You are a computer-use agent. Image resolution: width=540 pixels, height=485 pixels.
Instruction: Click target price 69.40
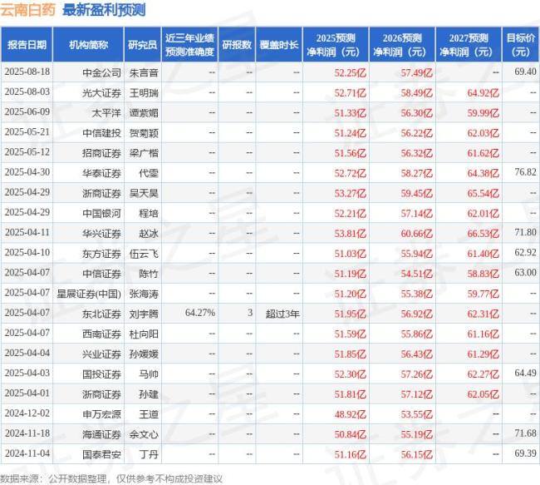(x=525, y=72)
